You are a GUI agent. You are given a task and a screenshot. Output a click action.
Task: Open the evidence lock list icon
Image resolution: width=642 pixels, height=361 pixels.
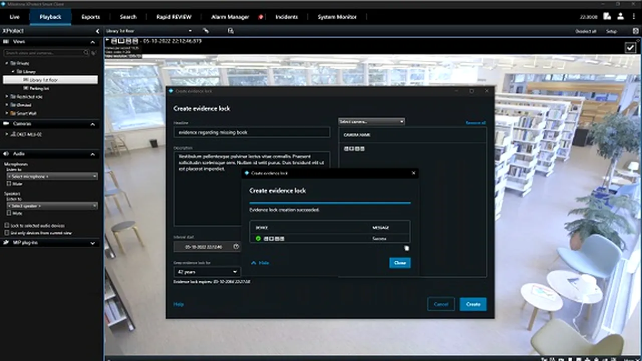(607, 17)
